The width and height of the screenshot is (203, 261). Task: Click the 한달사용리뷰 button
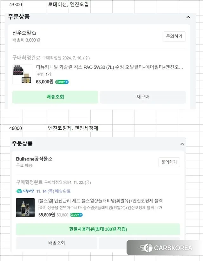click(98, 229)
